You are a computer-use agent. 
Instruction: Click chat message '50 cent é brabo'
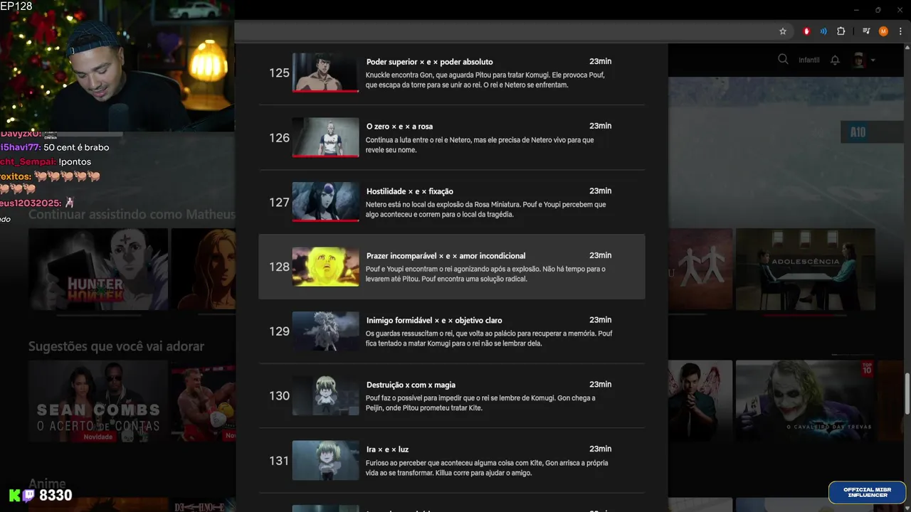tap(76, 147)
